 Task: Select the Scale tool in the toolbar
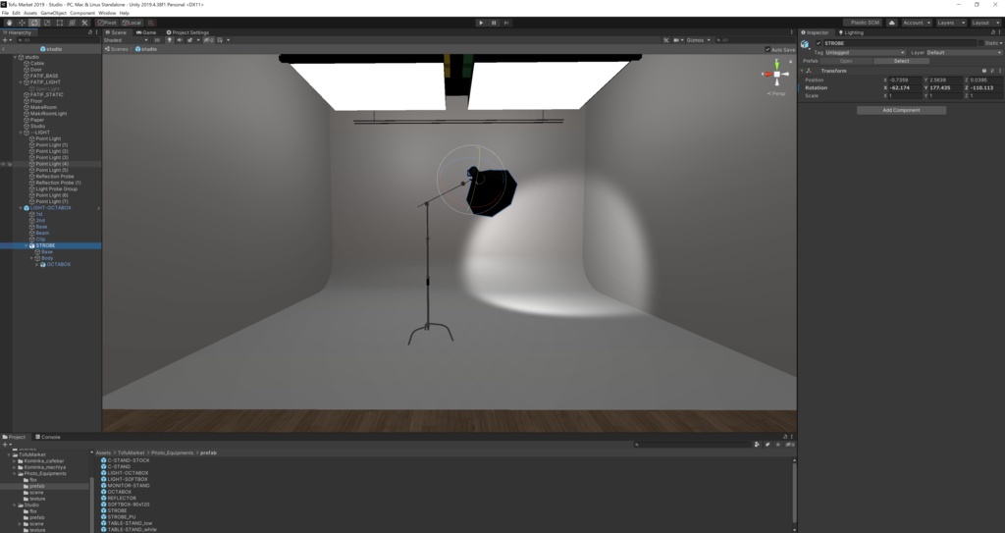coord(47,23)
